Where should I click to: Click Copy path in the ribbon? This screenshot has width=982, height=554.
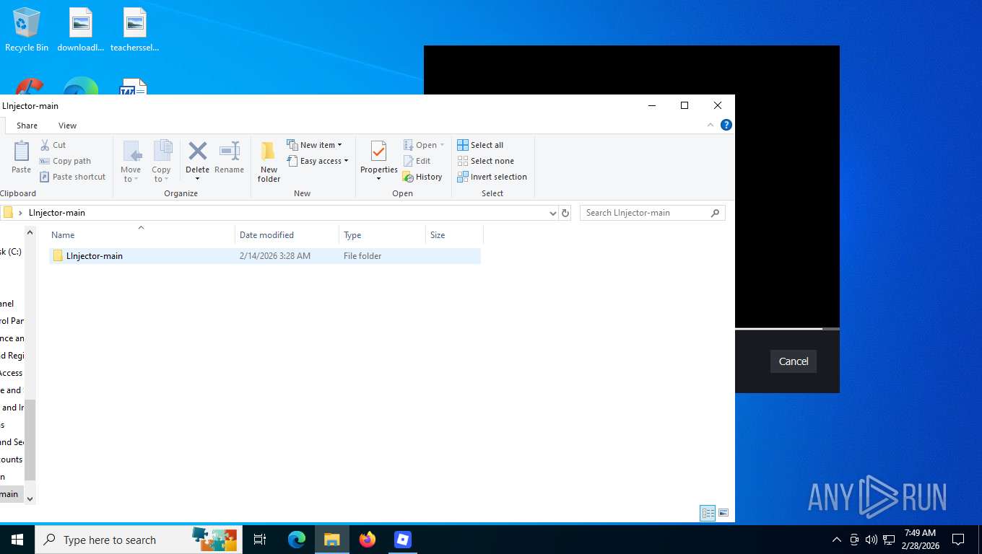click(65, 161)
